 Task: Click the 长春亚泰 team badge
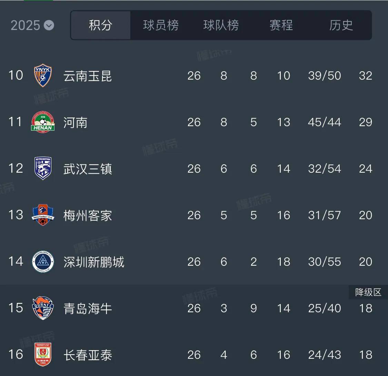(42, 355)
